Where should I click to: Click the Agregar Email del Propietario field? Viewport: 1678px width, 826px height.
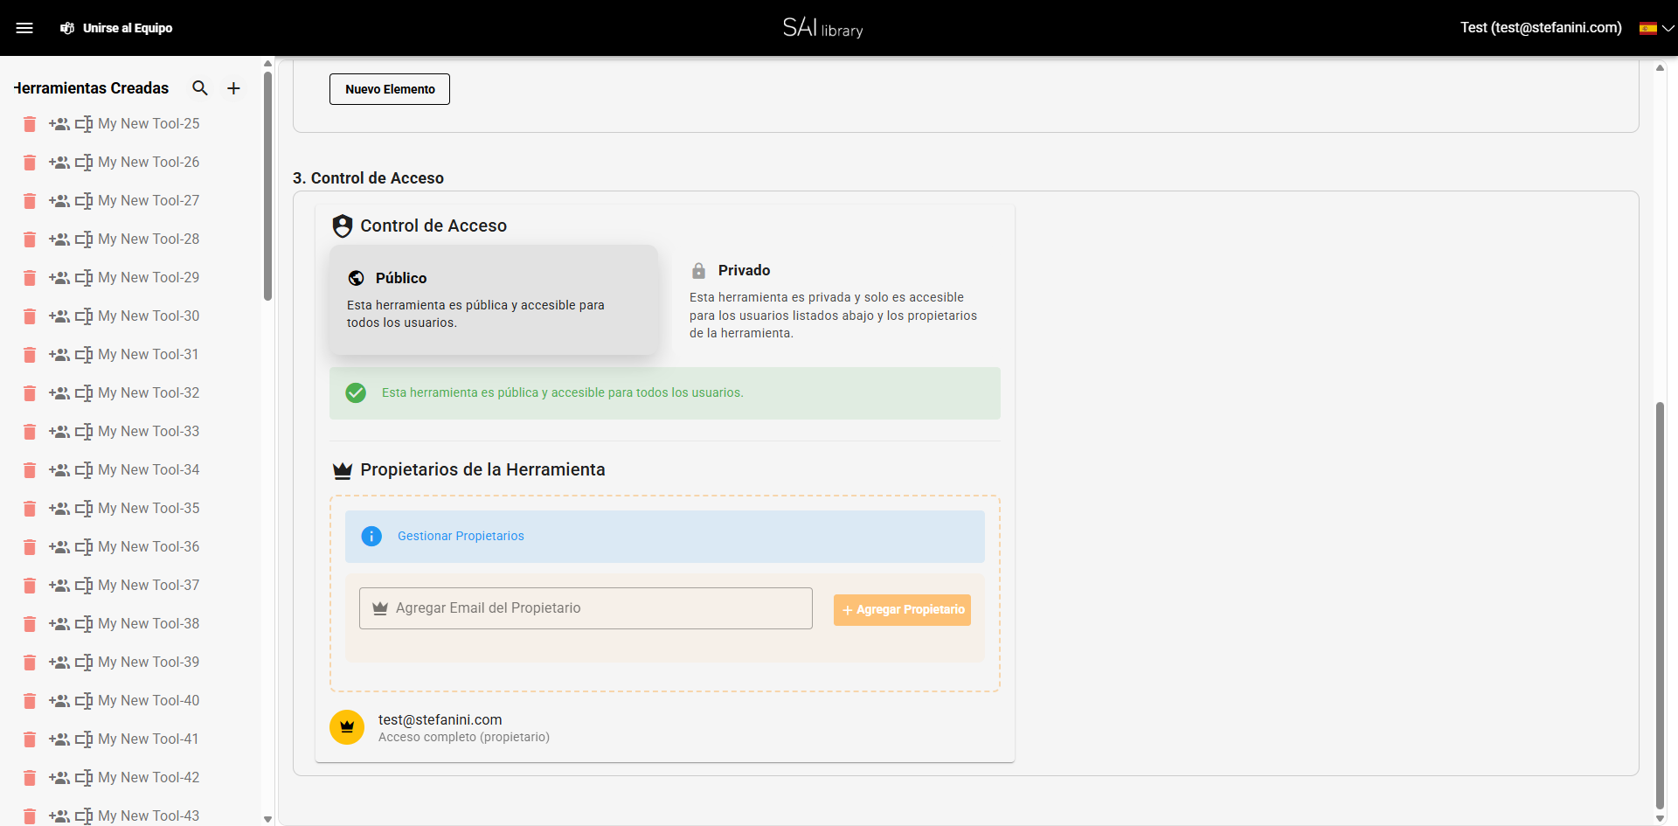click(x=586, y=607)
